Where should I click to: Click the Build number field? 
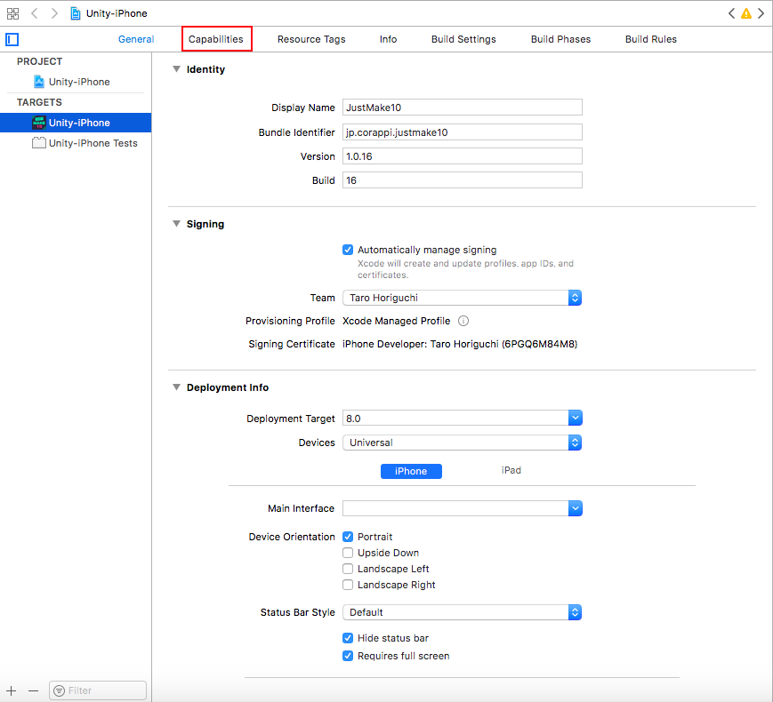click(463, 180)
